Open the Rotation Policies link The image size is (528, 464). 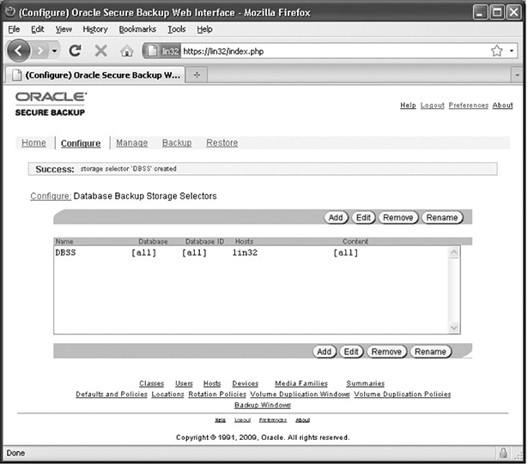[x=217, y=394]
